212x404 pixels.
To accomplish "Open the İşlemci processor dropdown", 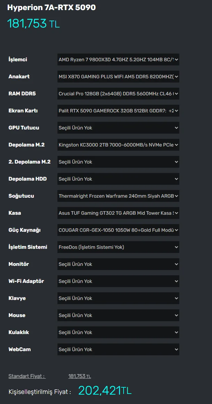I will 118,60.
